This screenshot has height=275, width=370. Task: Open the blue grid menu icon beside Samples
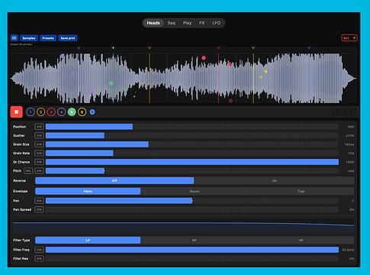coord(14,38)
